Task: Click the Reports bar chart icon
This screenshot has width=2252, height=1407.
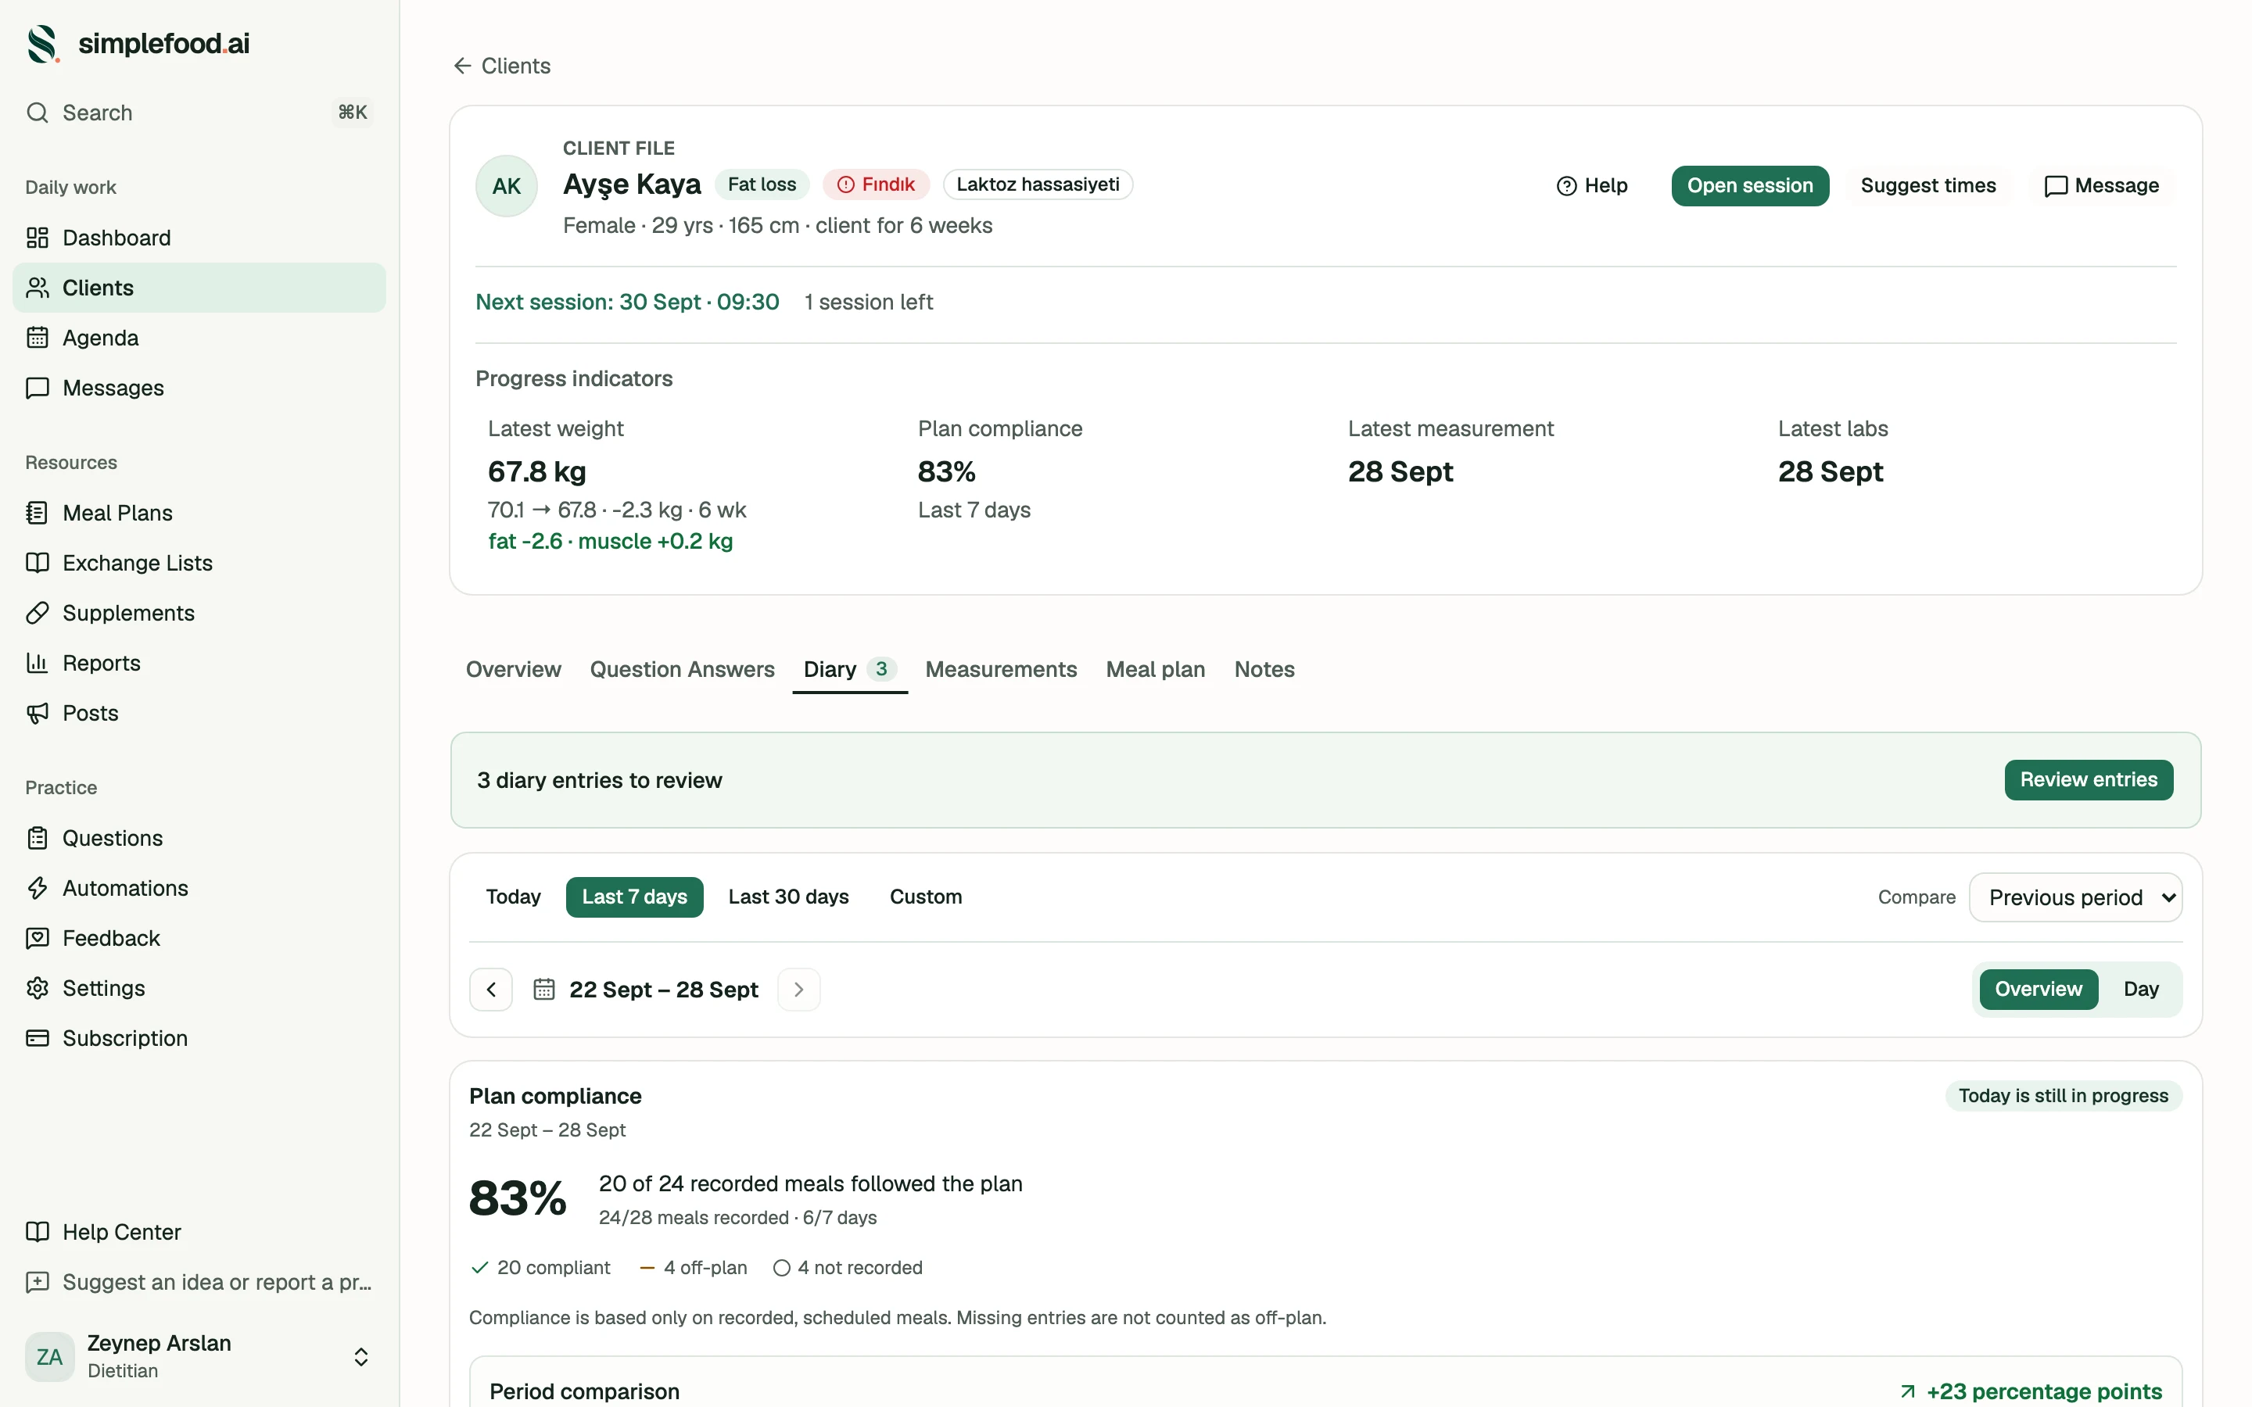Action: [x=38, y=663]
